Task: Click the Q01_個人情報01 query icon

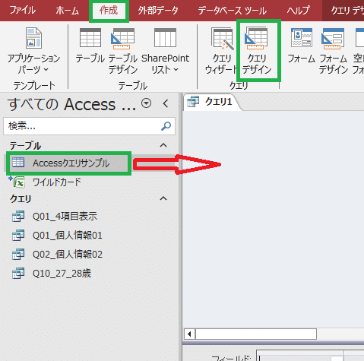Action: [x=18, y=235]
